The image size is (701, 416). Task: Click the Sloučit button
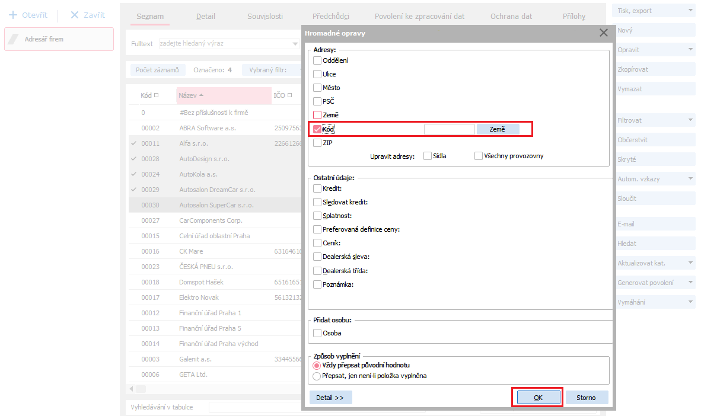(655, 199)
